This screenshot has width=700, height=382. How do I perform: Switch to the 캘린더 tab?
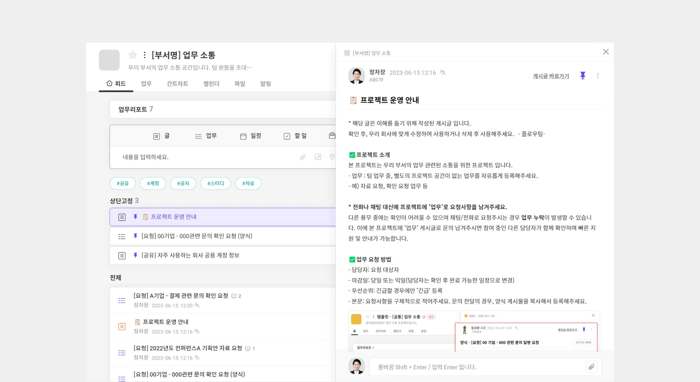[211, 84]
